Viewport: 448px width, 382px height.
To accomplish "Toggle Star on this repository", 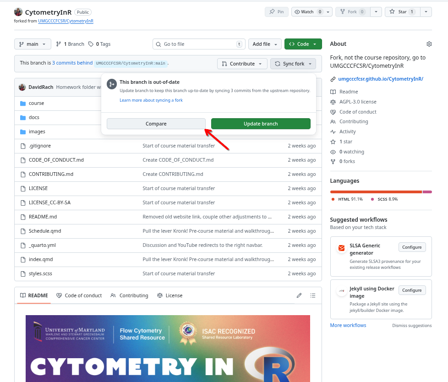I will (x=401, y=12).
